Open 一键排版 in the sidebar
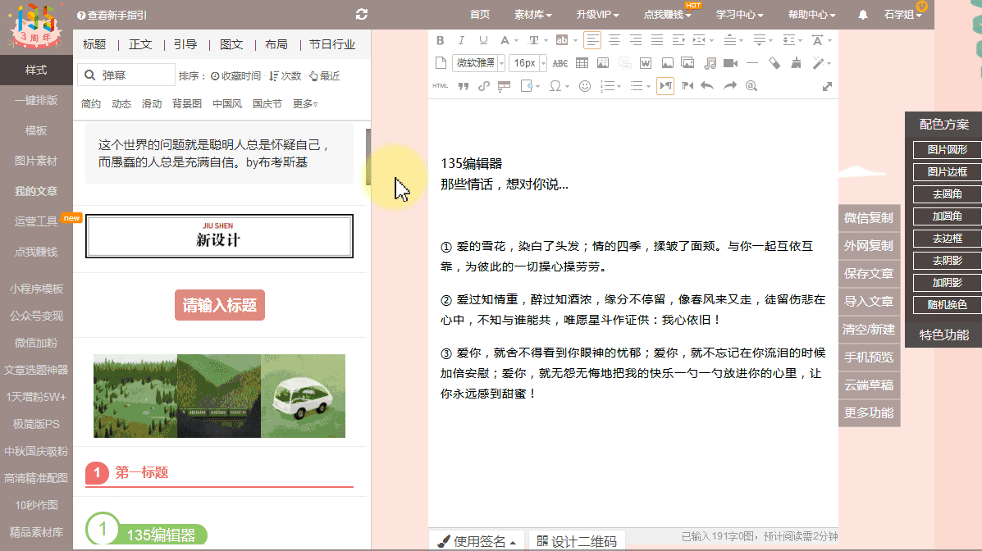The height and width of the screenshot is (551, 982). click(36, 100)
